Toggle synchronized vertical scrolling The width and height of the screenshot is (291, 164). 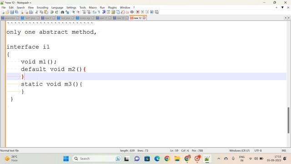click(84, 12)
